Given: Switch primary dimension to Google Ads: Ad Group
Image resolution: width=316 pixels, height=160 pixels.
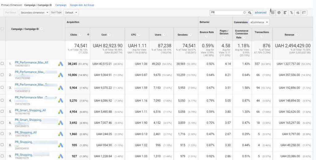Looking at the screenshot, I should (82, 5).
